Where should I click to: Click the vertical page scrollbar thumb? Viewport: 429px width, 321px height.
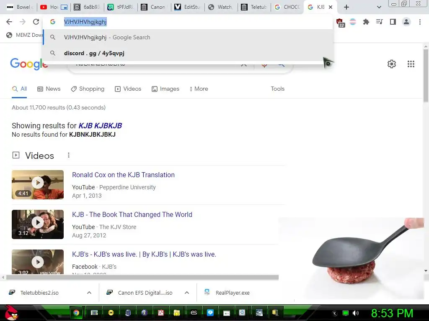coord(426,75)
